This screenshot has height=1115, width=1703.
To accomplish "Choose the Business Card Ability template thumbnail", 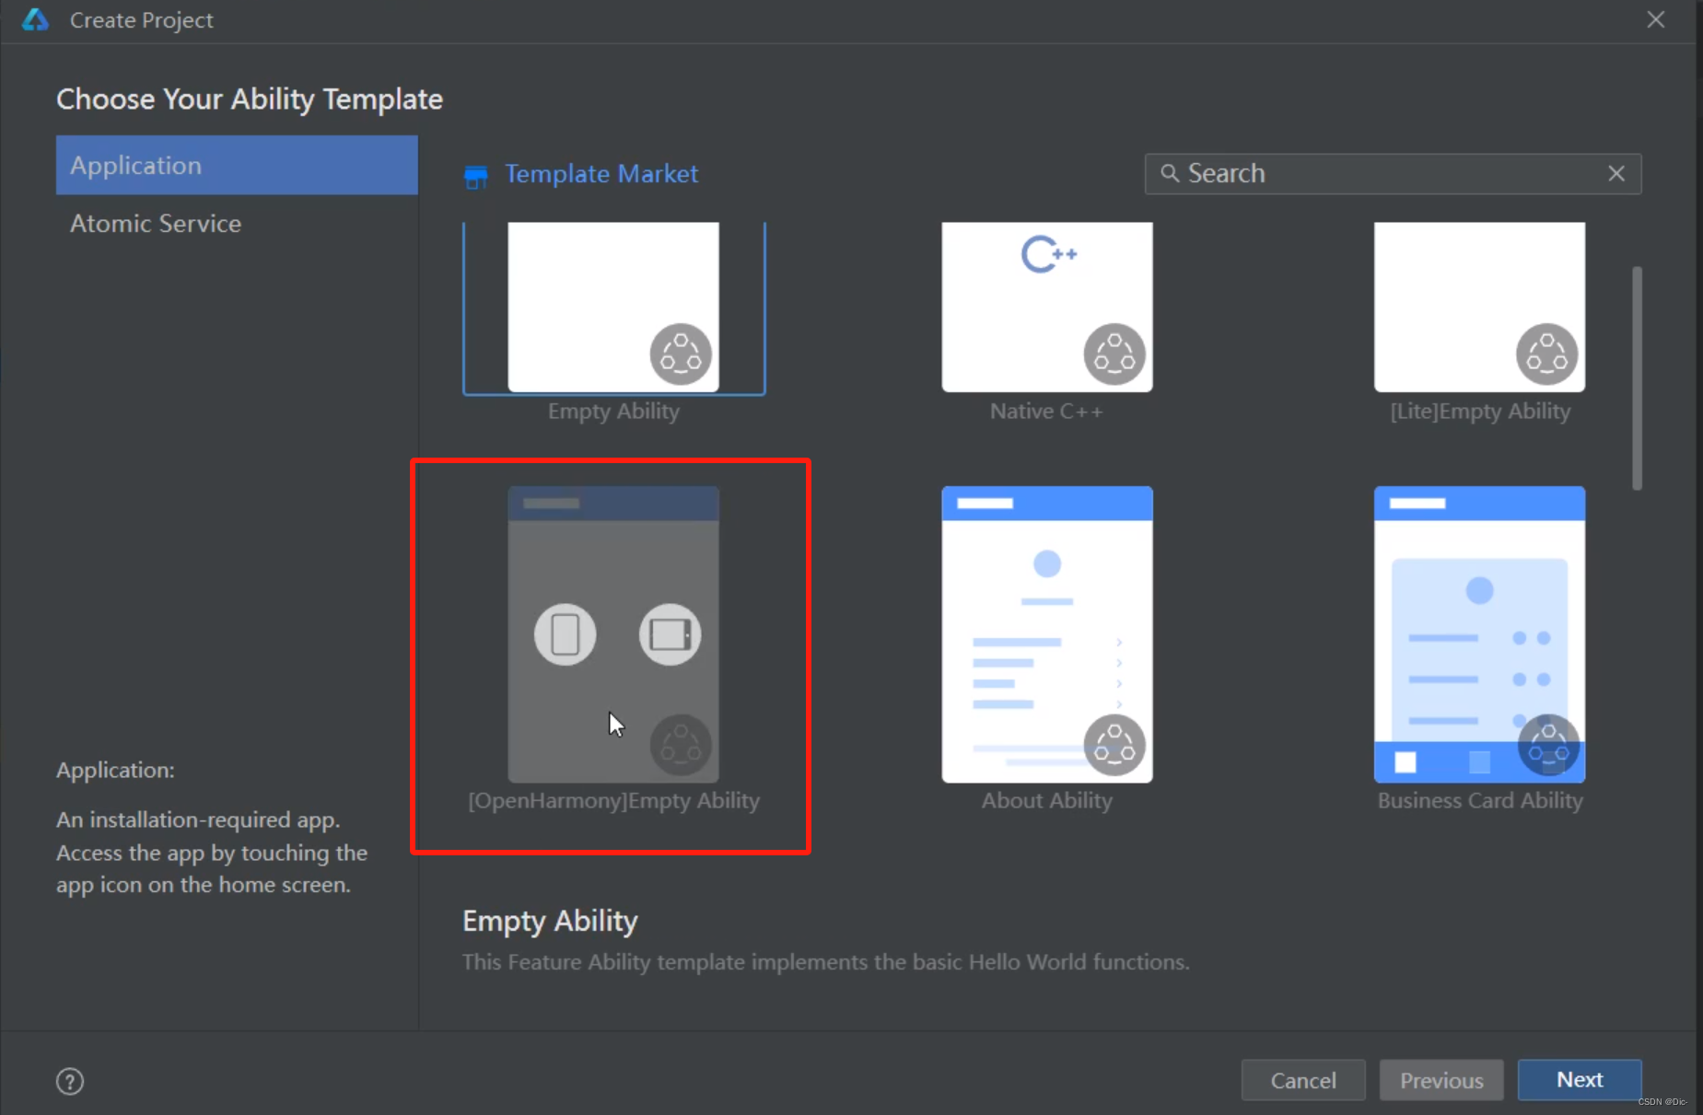I will [x=1479, y=634].
